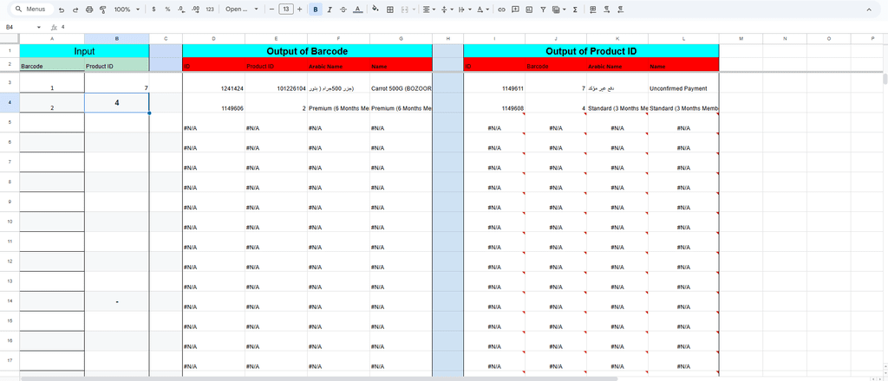Open the fill color bucket
The image size is (888, 381).
tap(375, 10)
